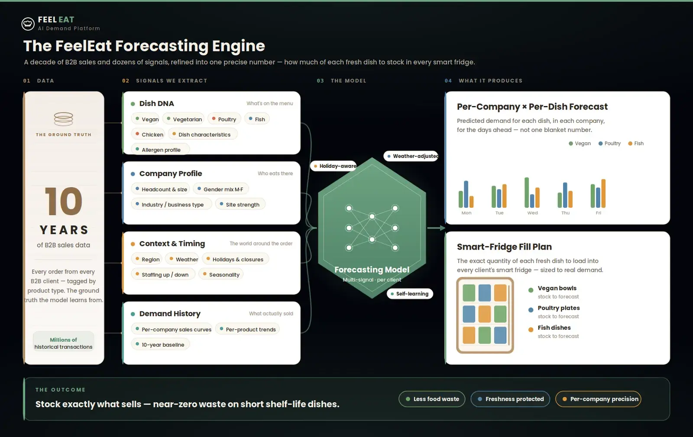The width and height of the screenshot is (693, 437).
Task: Click the database stack icon above Ground Truth
Action: (x=64, y=119)
